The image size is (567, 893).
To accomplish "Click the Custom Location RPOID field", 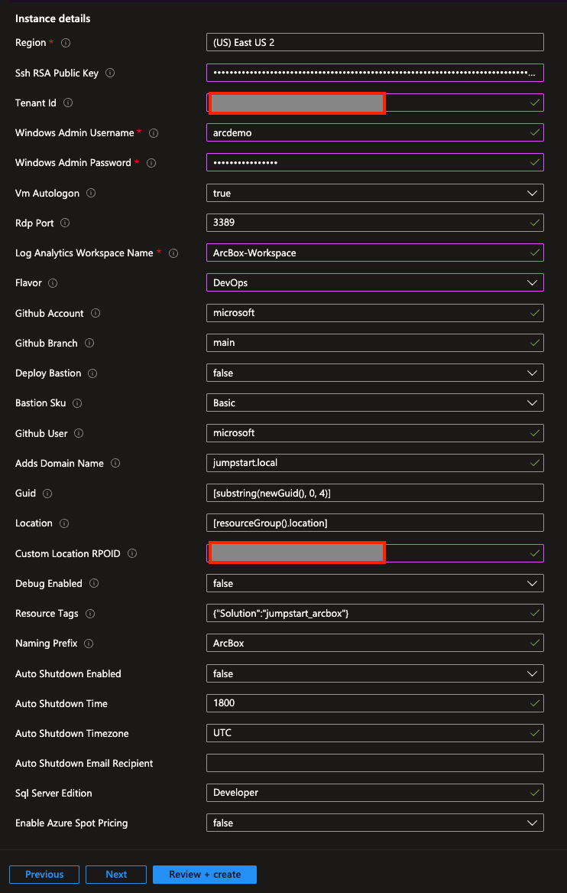I will (374, 553).
